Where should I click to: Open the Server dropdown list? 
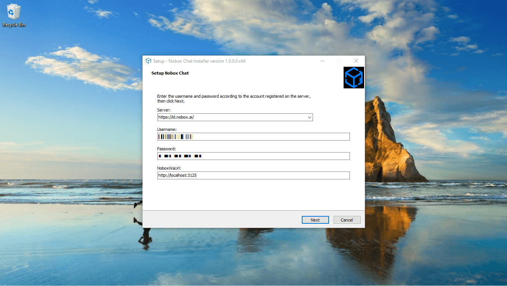click(x=309, y=117)
